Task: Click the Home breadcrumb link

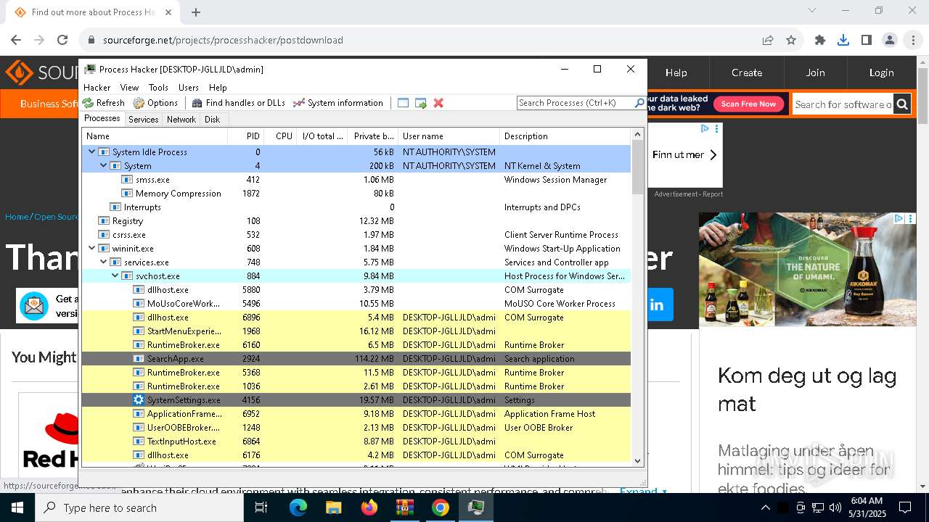Action: [x=17, y=217]
